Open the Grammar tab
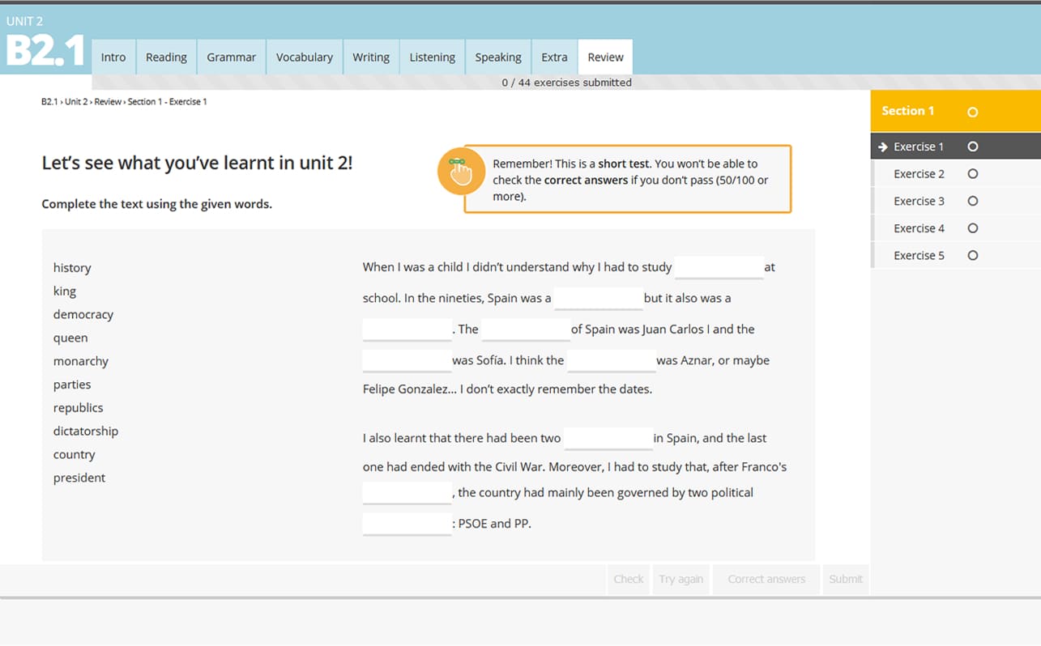Screen dimensions: 1041x646 (x=231, y=57)
